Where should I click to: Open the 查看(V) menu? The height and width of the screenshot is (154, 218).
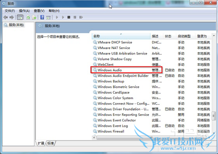click(39, 11)
